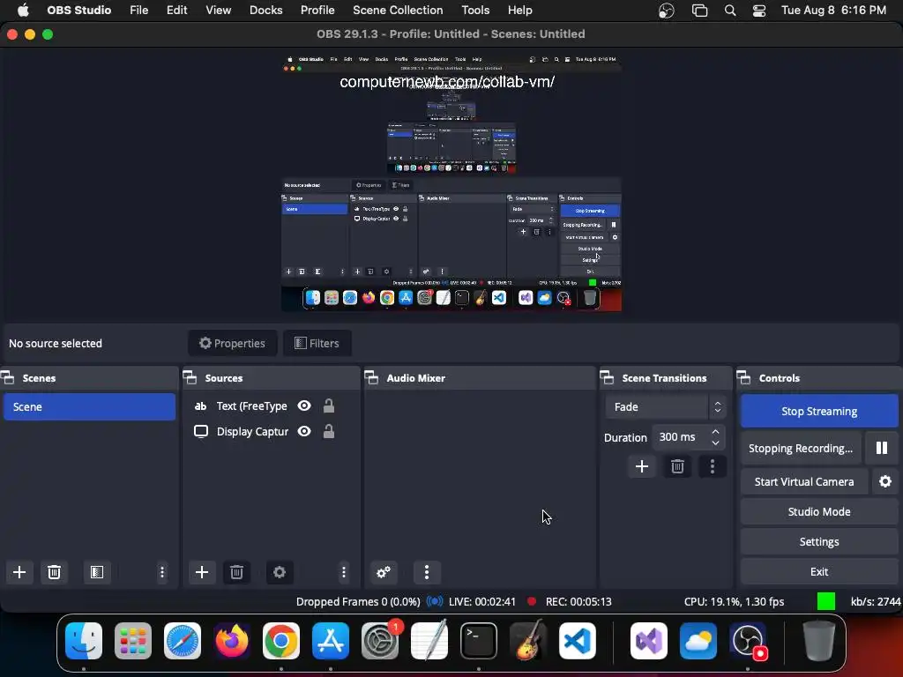Remove selected source with trash icon

pos(236,572)
